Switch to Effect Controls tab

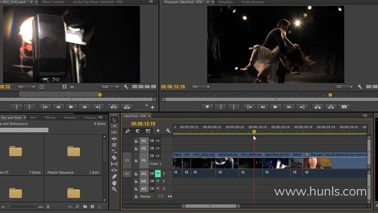pos(53,2)
